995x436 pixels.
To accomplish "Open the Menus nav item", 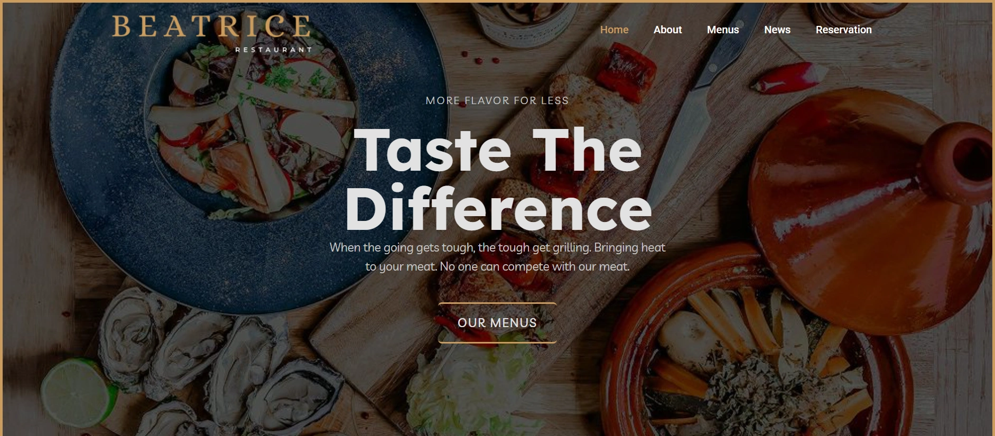I will click(723, 30).
